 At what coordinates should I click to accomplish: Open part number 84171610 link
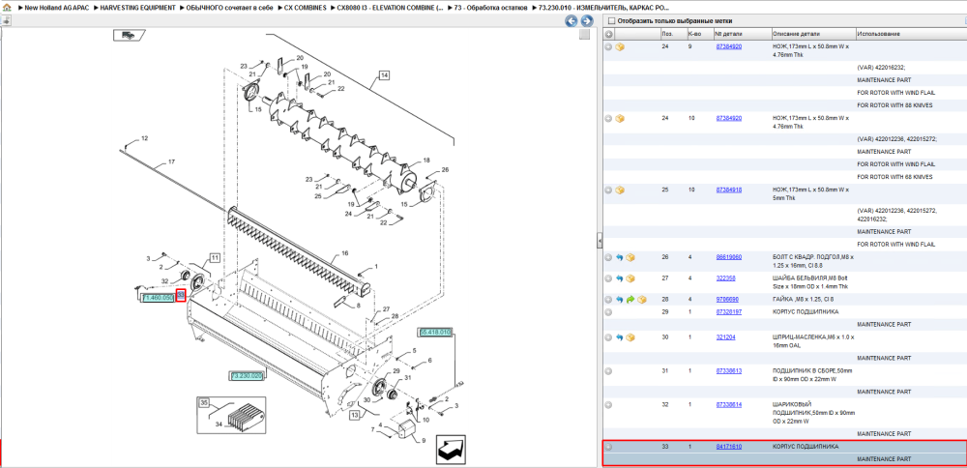728,447
